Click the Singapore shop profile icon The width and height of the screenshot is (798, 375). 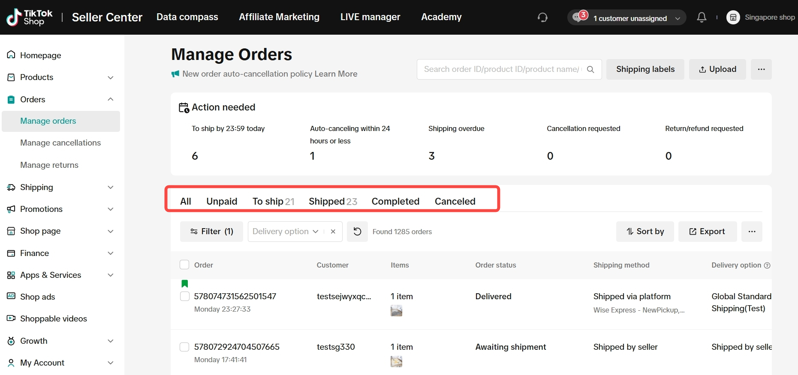[x=733, y=18]
